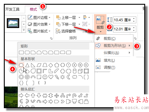Select the chevron arrow shape
Screen dimensions: 149x112
(x=63, y=102)
